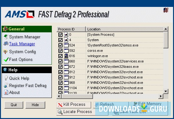Select the services.exe path text
This screenshot has width=174, height=119.
pos(115,61)
